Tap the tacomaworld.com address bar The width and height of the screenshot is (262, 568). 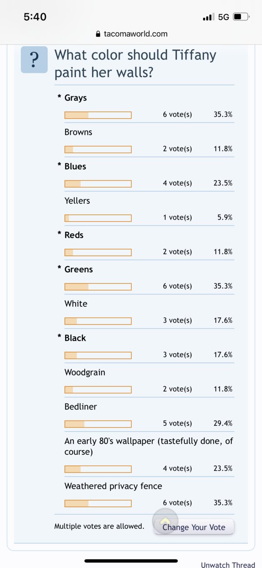click(x=131, y=34)
